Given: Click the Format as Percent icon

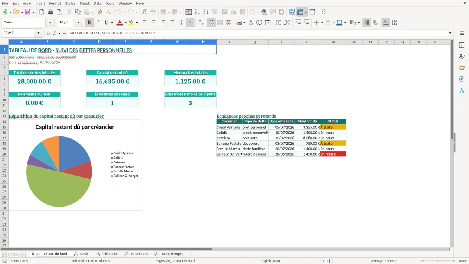Looking at the screenshot, I should [x=251, y=23].
